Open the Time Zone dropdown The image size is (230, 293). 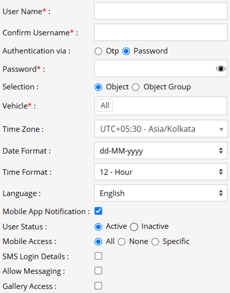click(x=161, y=129)
